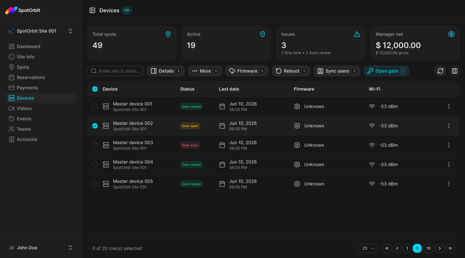The image size is (465, 258).
Task: Click the Open gate button
Action: point(386,71)
